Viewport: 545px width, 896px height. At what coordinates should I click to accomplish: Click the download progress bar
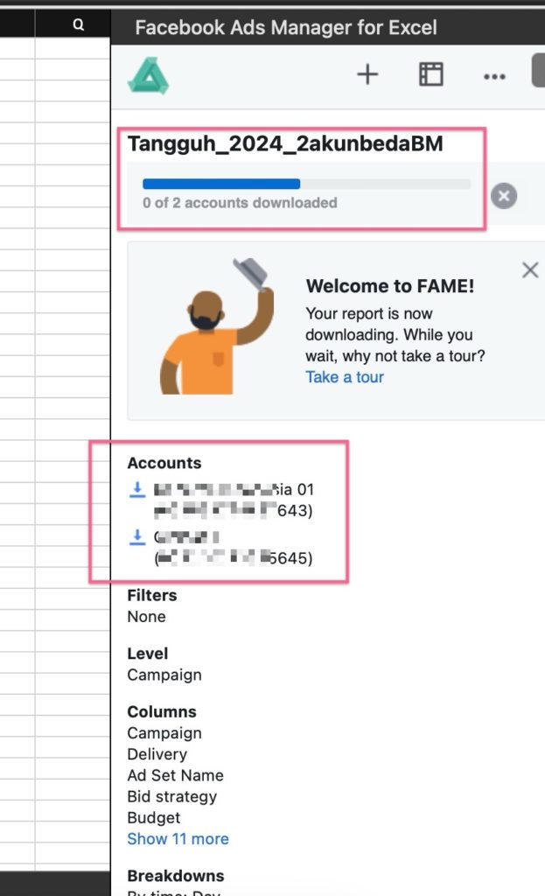[306, 184]
